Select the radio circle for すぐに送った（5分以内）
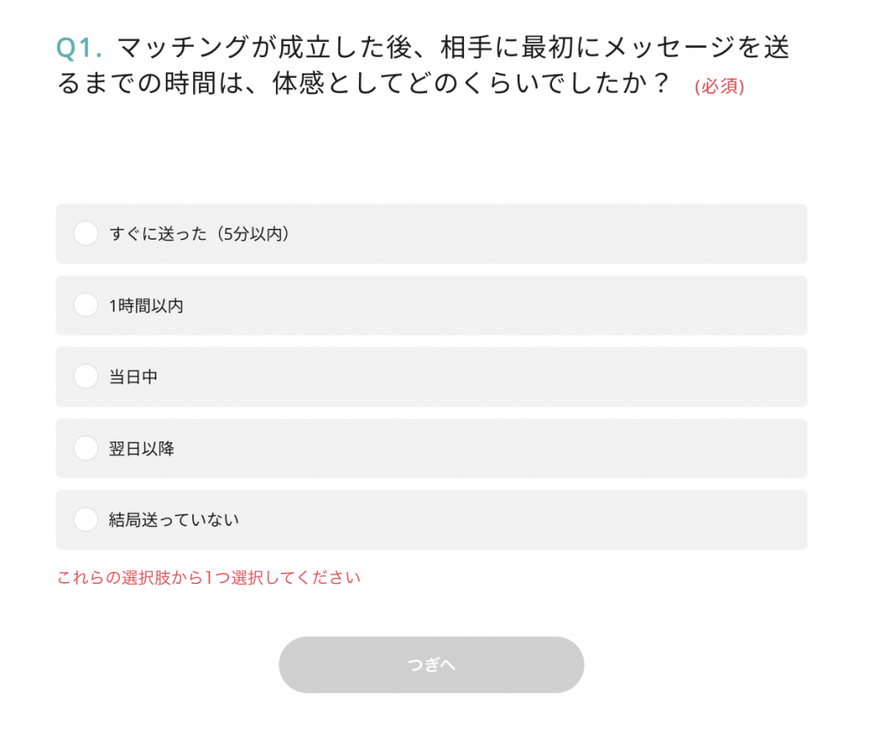 coord(85,233)
